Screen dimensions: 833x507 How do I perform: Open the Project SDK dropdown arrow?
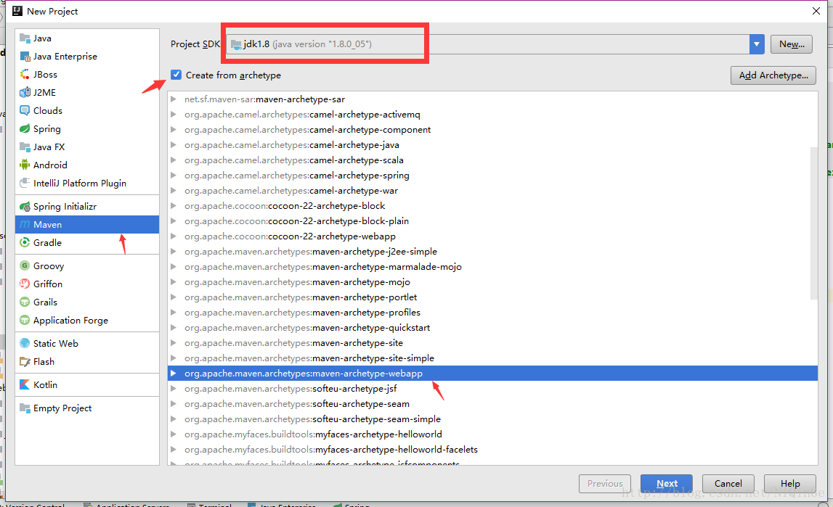coord(757,44)
